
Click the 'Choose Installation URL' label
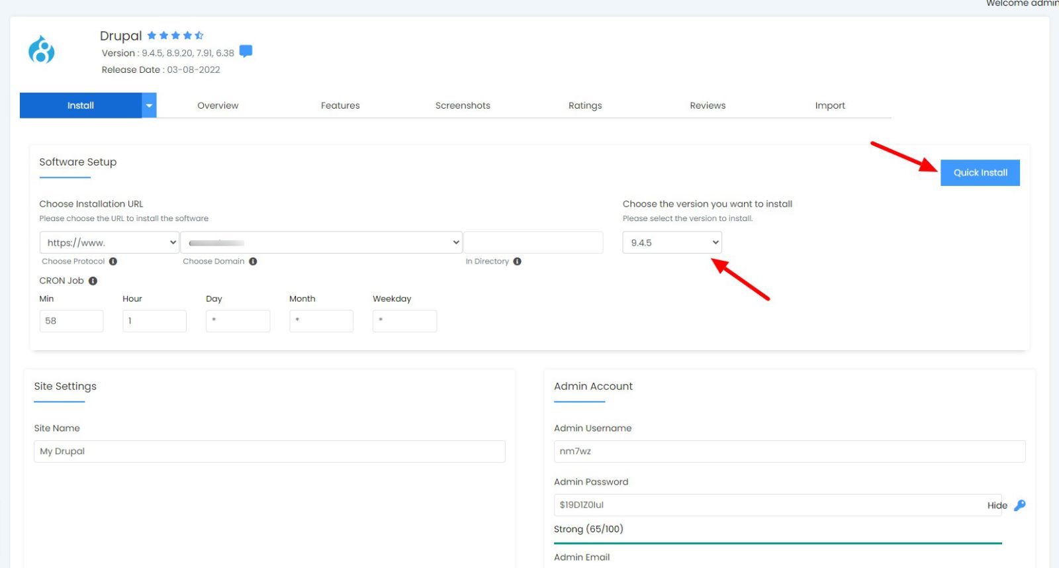pyautogui.click(x=91, y=204)
